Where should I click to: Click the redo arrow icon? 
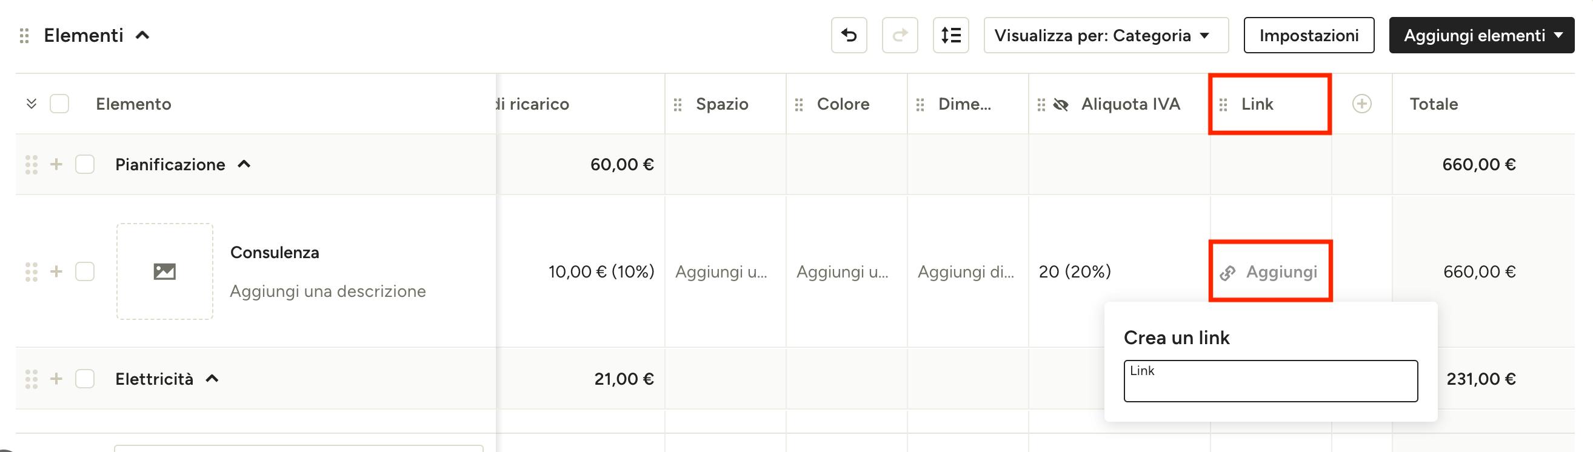tap(900, 35)
